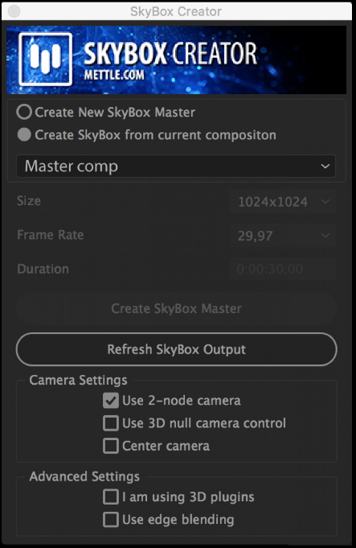Select Create New SkyBox Master radio option
356x548 pixels.
[24, 112]
